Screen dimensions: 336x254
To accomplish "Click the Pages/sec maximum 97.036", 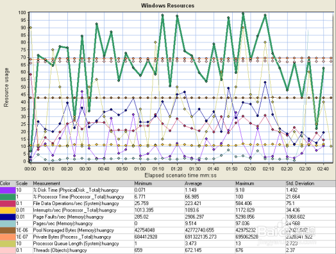I will [x=243, y=224].
